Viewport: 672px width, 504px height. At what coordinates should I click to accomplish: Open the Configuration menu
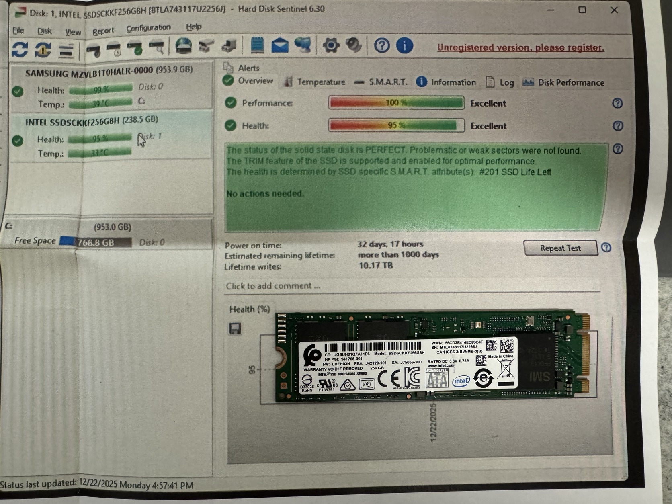click(148, 28)
